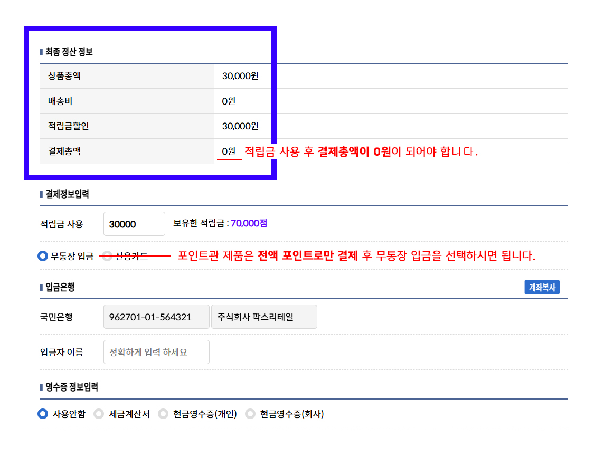Image resolution: width=604 pixels, height=475 pixels.
Task: Click the 70,000점 available points text
Action: 249,223
